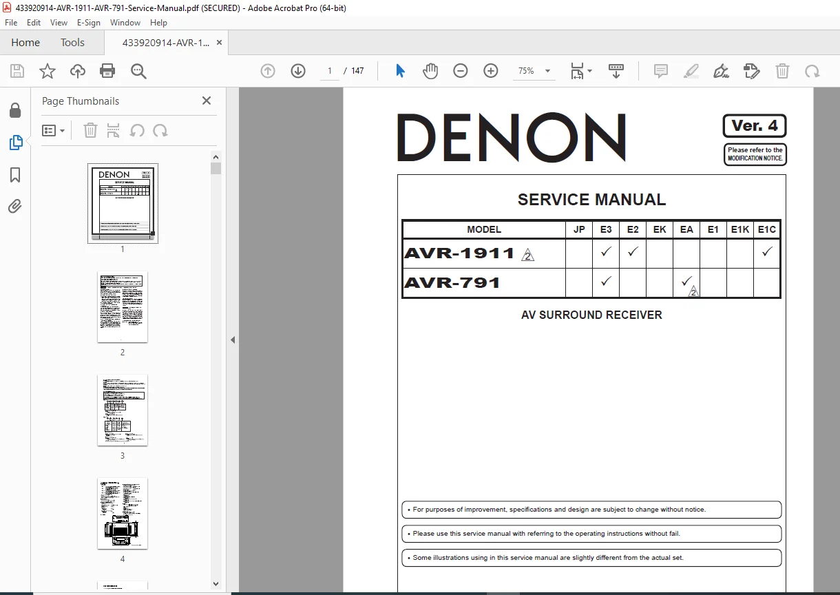Click thumbnails scrollbar up arrow
This screenshot has height=595, width=840.
216,156
